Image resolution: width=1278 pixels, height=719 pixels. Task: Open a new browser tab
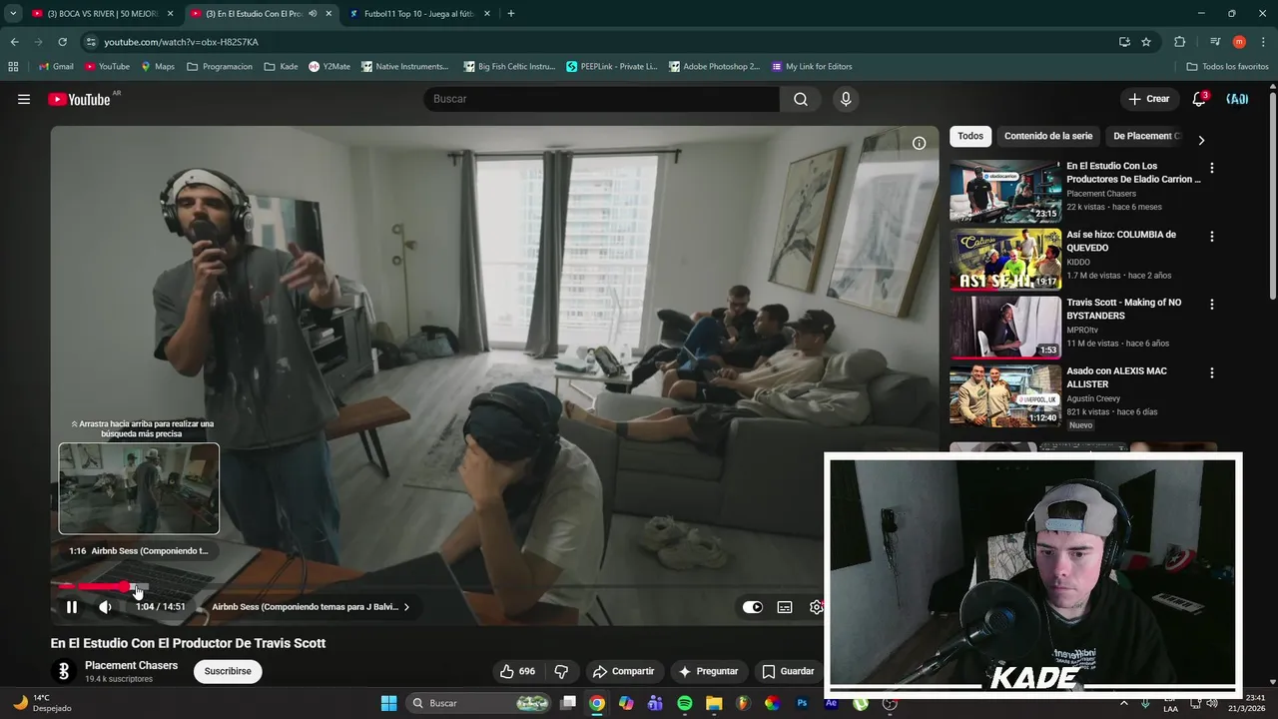511,14
